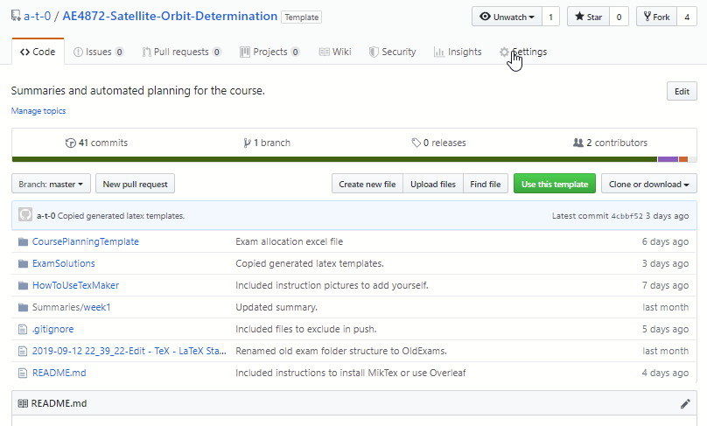707x426 pixels.
Task: Click the Settings gear icon
Action: (x=504, y=52)
